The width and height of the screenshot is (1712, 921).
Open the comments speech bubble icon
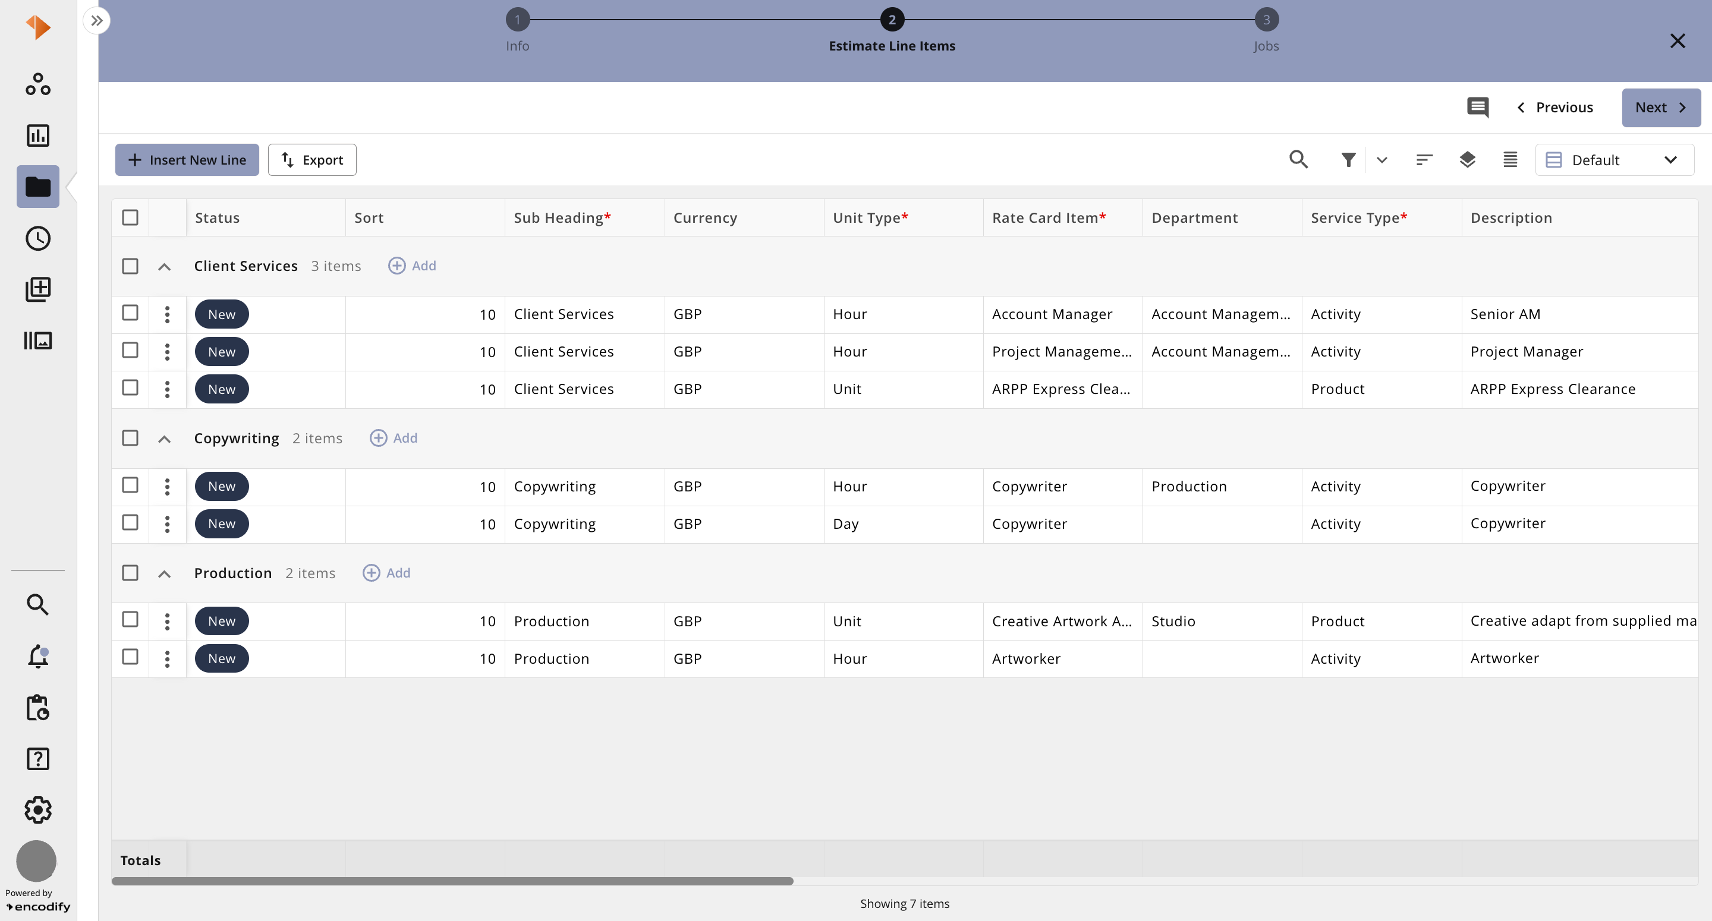tap(1477, 108)
